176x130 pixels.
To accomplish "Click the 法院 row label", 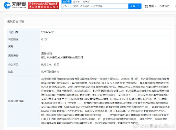I will [x=11, y=72].
